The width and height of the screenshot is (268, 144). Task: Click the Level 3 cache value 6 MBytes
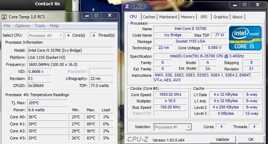[226, 113]
